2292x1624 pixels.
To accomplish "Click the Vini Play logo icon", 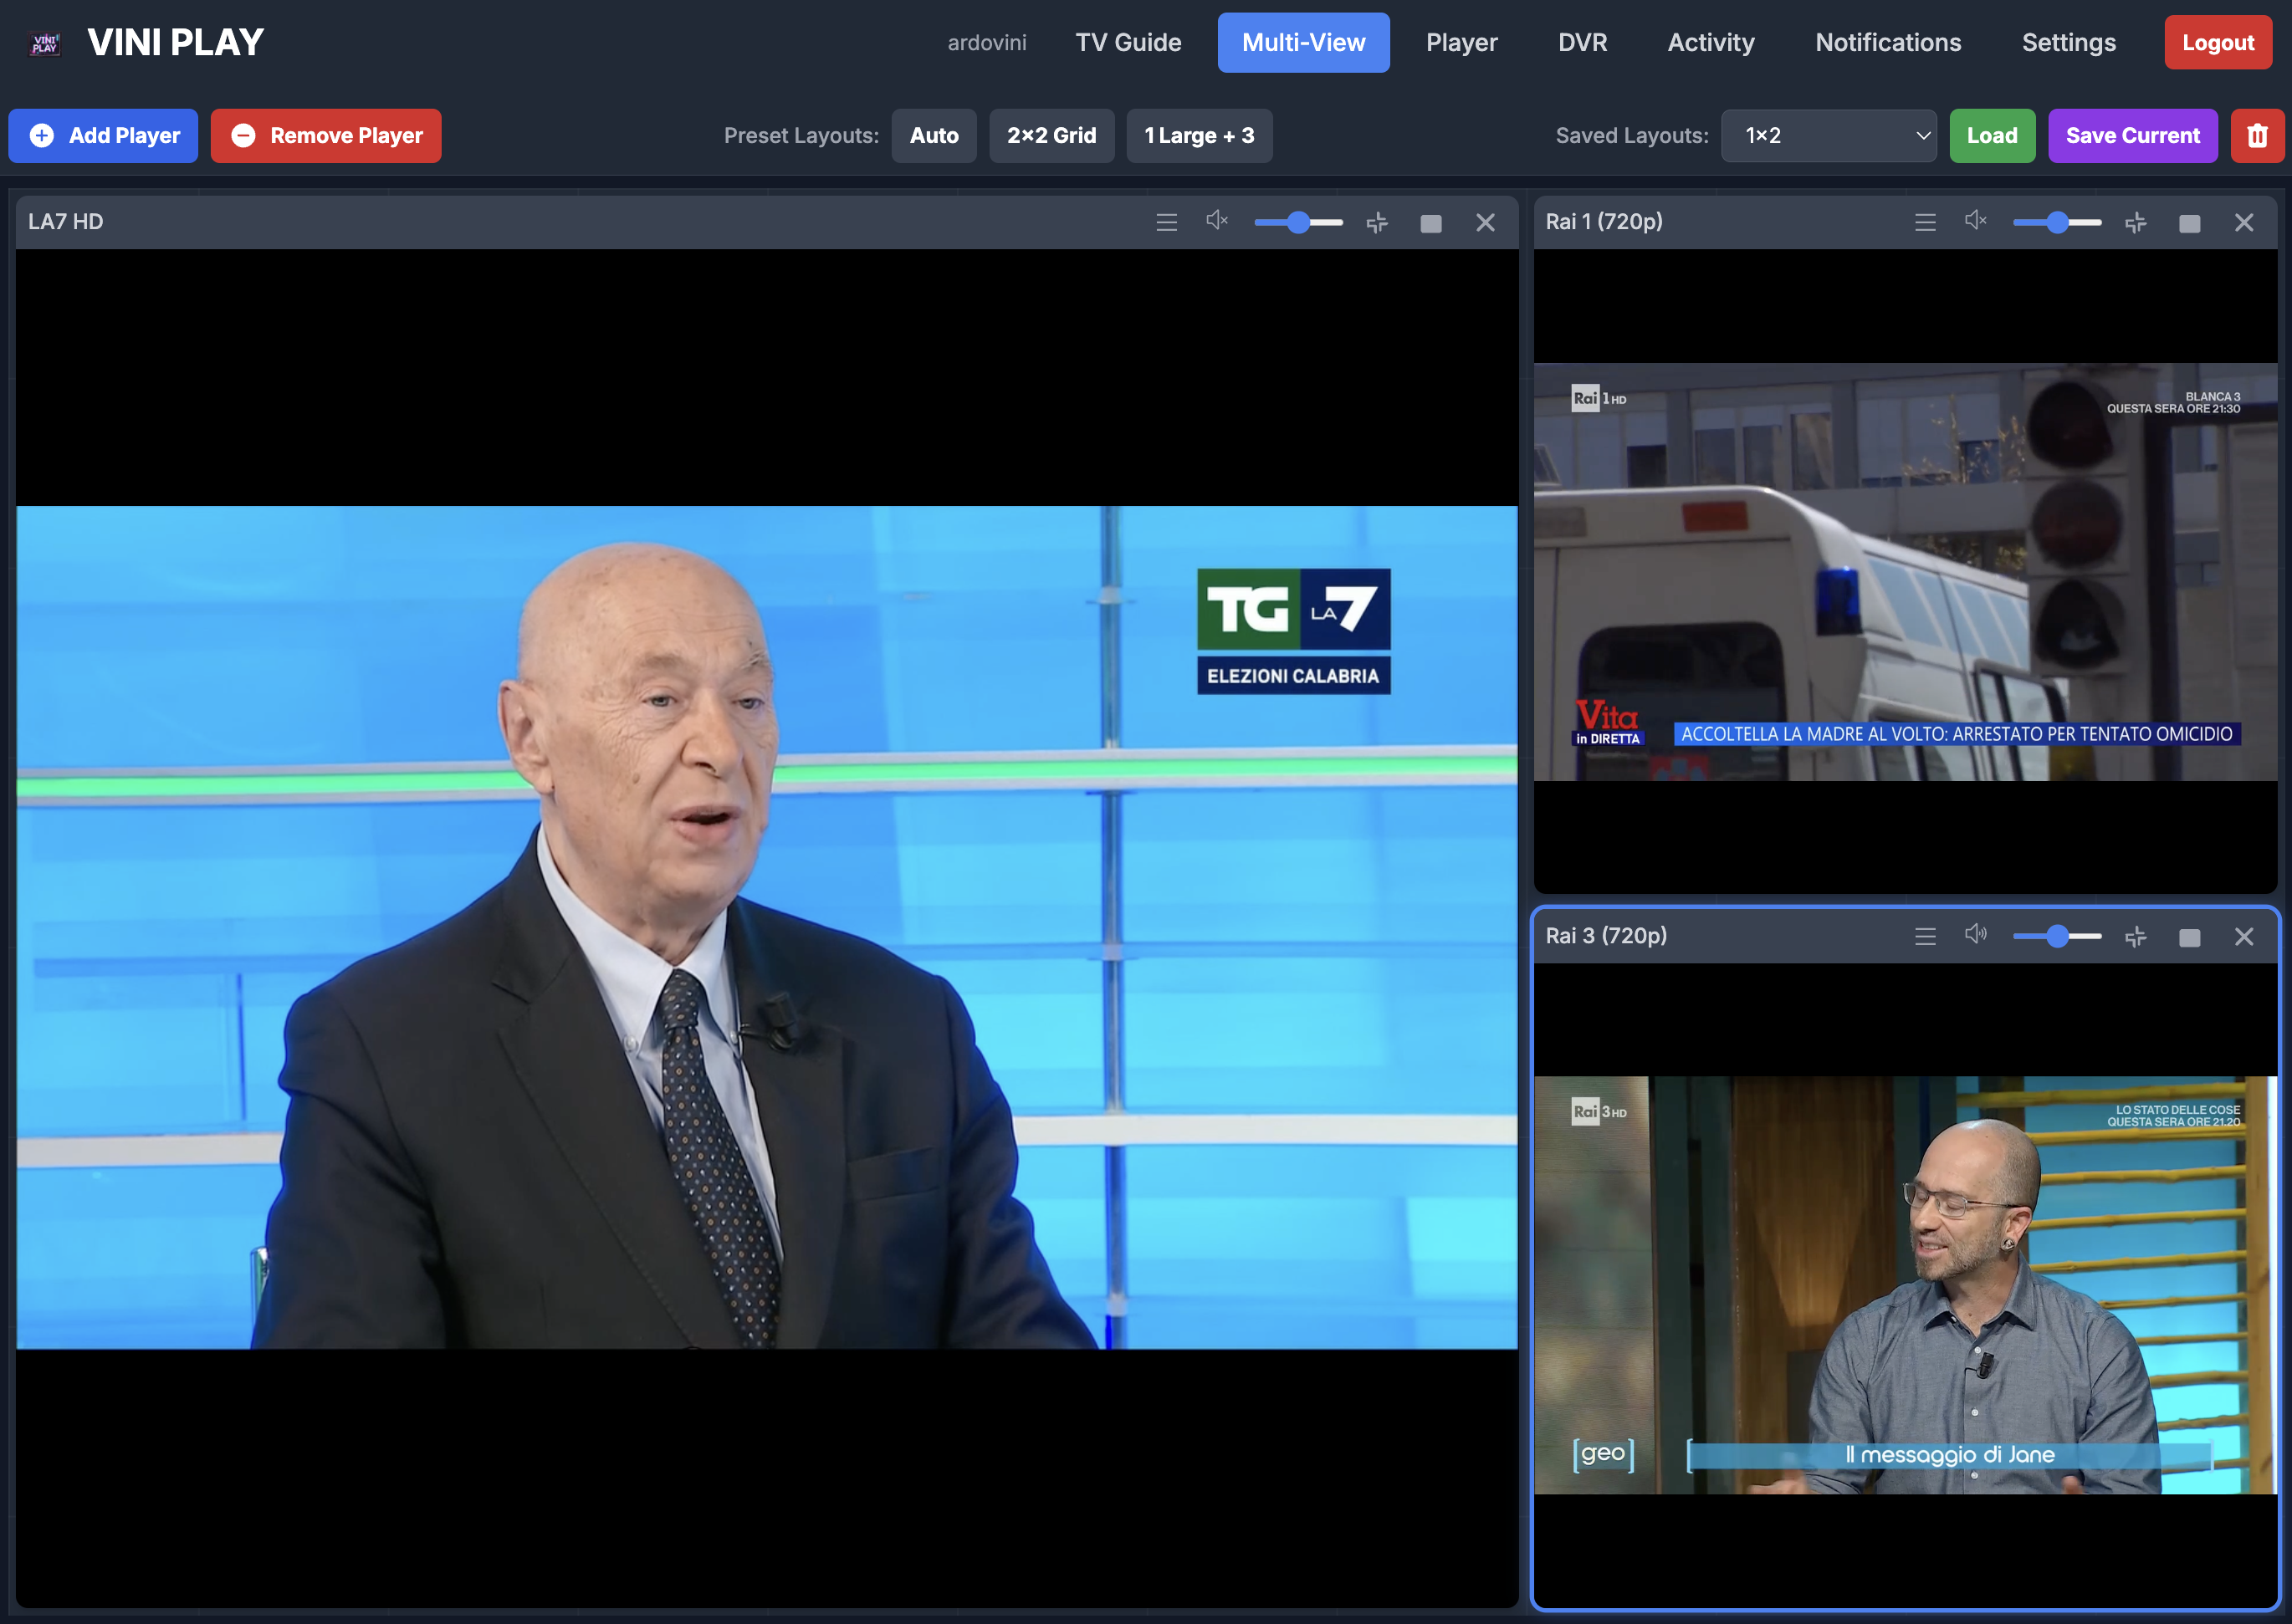I will pyautogui.click(x=46, y=43).
